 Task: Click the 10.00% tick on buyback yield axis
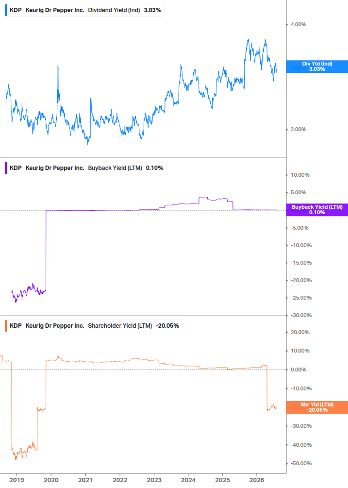pos(300,175)
